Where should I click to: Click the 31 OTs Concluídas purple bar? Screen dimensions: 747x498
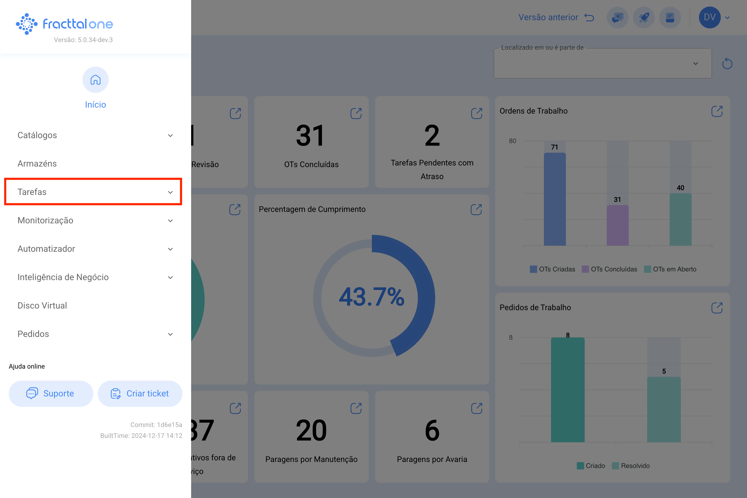[x=617, y=225]
